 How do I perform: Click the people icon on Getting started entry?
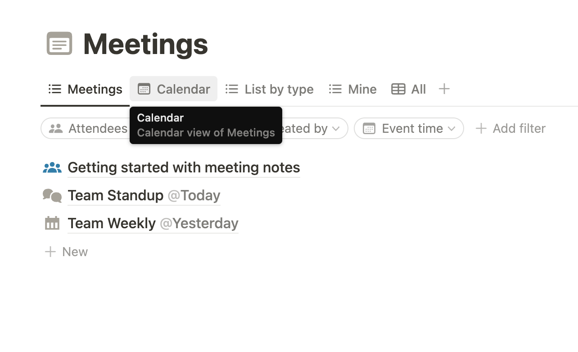click(x=52, y=167)
